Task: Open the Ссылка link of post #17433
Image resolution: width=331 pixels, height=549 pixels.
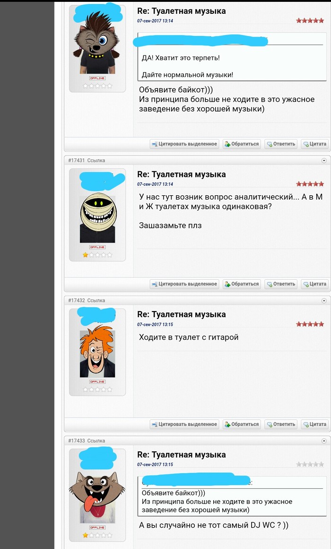Action: point(96,441)
